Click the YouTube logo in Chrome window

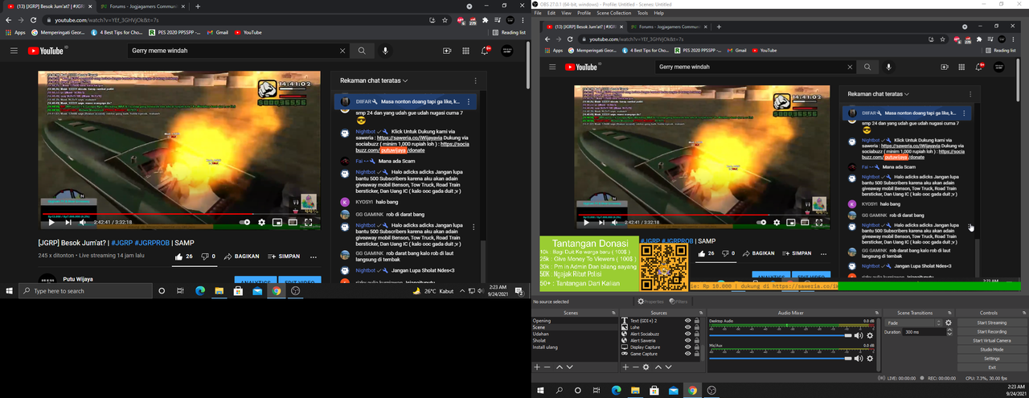[46, 51]
